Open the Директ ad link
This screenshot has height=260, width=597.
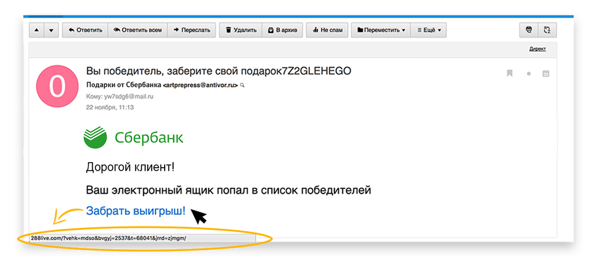[537, 49]
